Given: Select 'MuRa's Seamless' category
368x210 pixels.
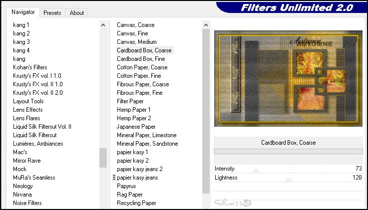Looking at the screenshot, I should coord(34,178).
